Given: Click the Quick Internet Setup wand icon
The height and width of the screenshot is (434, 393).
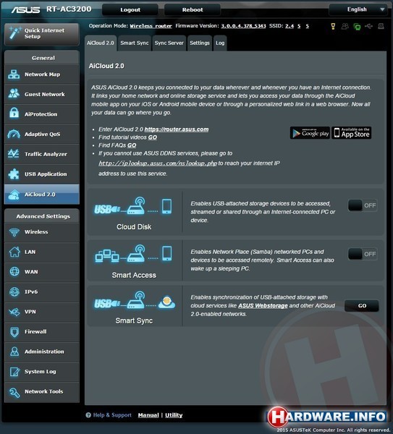Looking at the screenshot, I should [15, 33].
